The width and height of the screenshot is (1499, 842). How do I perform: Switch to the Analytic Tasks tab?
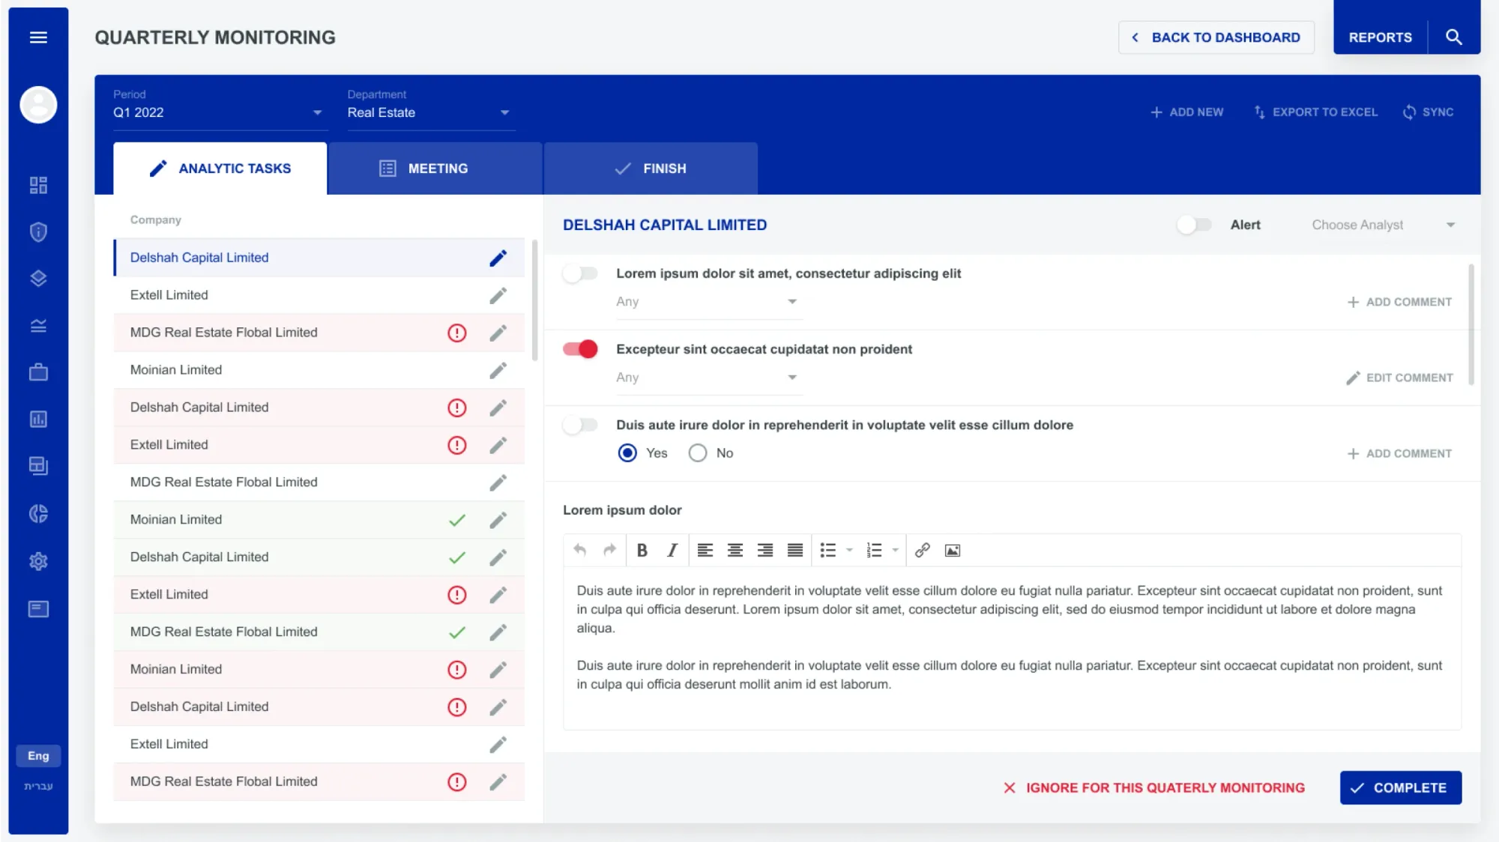click(x=220, y=169)
